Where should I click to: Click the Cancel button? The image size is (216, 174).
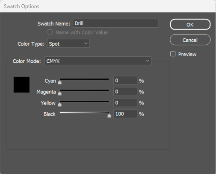point(190,40)
